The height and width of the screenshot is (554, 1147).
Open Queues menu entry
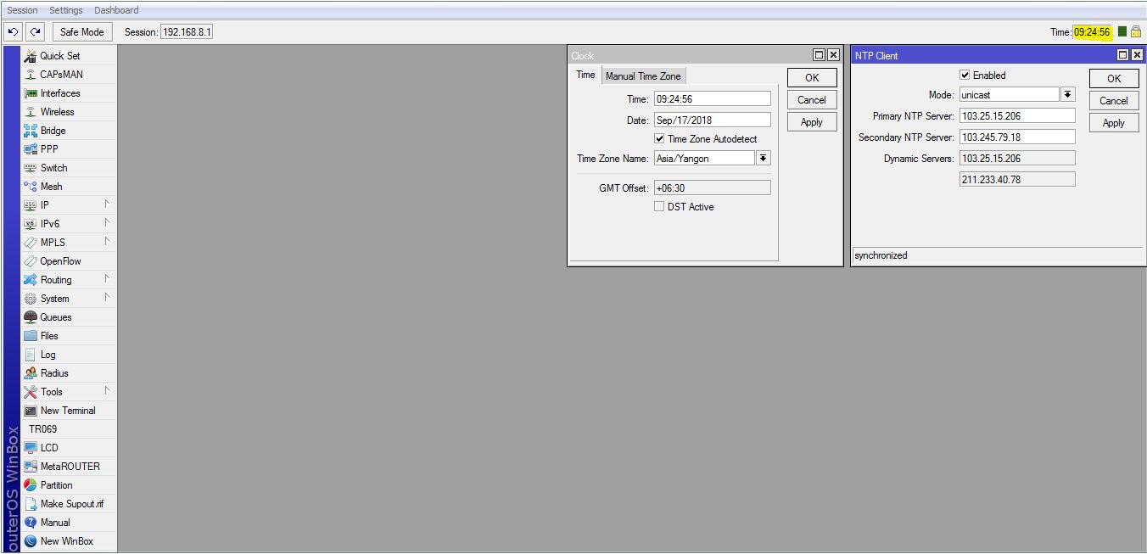(x=69, y=317)
